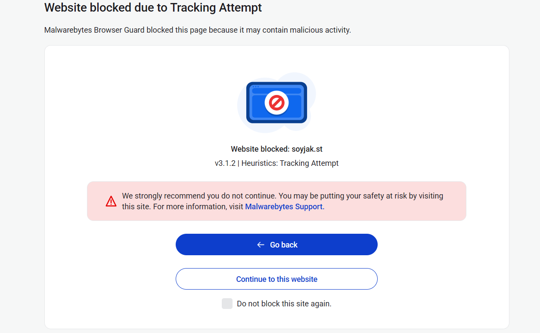Click the 'Do not block this site again.' label
This screenshot has height=333, width=540.
click(284, 304)
